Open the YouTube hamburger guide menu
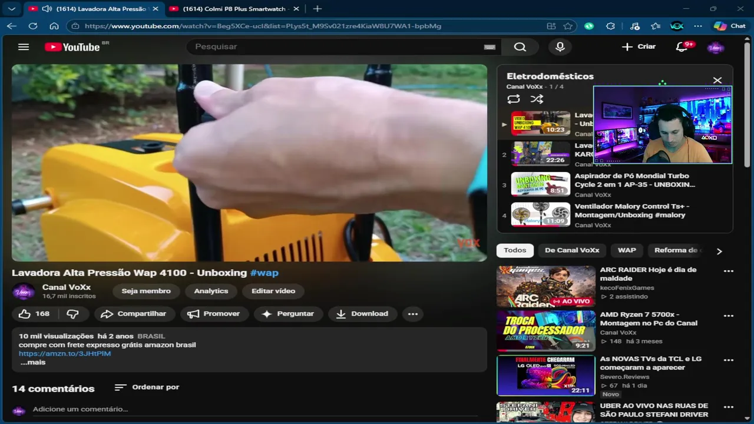Image resolution: width=754 pixels, height=424 pixels. tap(24, 47)
